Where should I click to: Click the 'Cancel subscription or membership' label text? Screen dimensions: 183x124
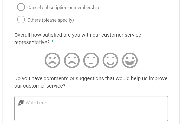point(63,8)
